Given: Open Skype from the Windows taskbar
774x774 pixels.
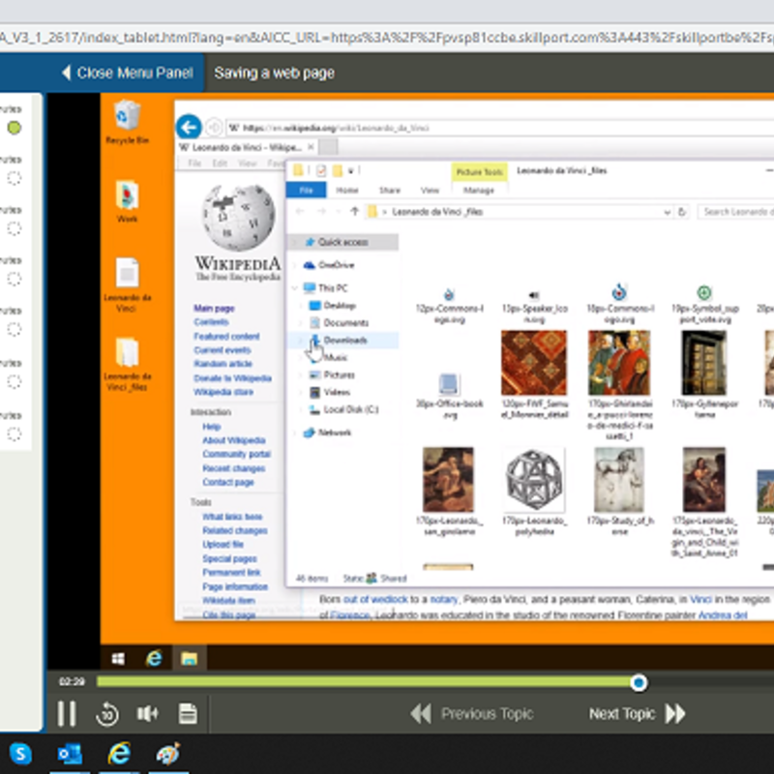Looking at the screenshot, I should pyautogui.click(x=20, y=754).
